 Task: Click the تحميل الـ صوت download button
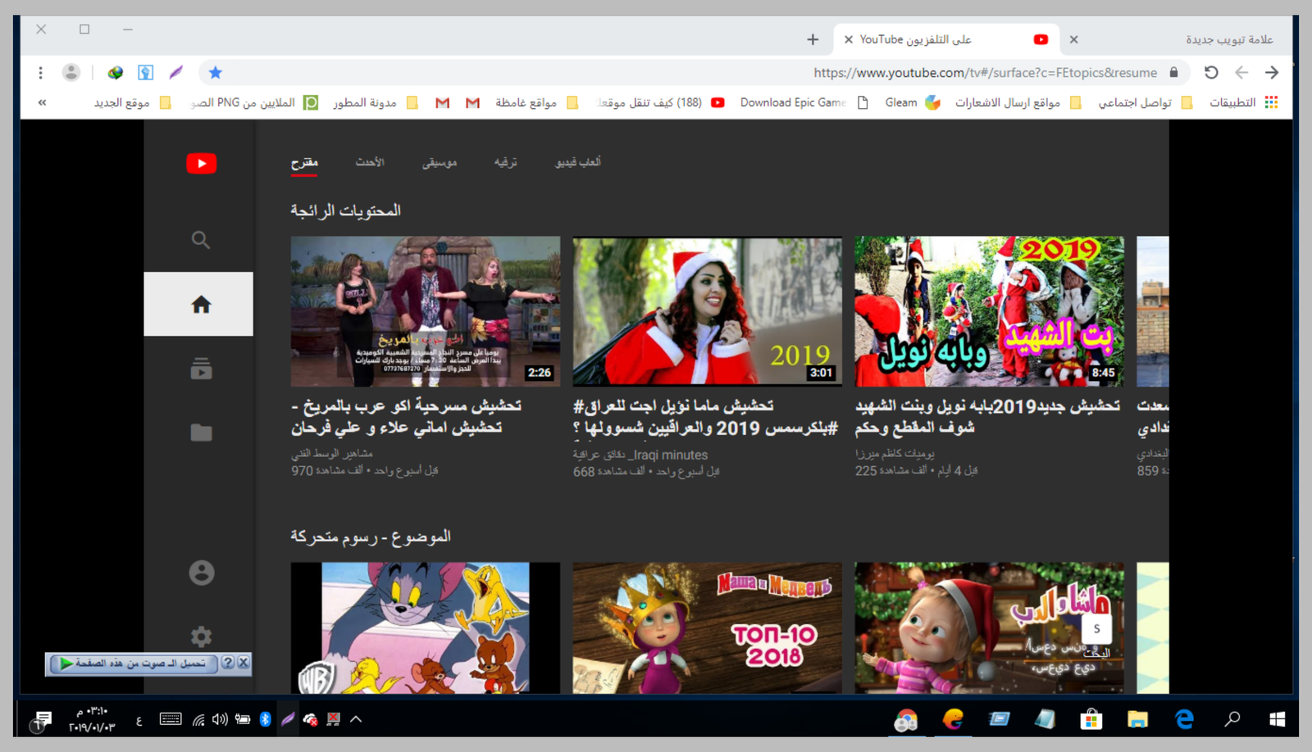134,663
